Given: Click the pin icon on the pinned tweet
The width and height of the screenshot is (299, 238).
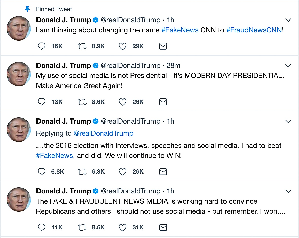Looking at the screenshot, I should coord(28,9).
